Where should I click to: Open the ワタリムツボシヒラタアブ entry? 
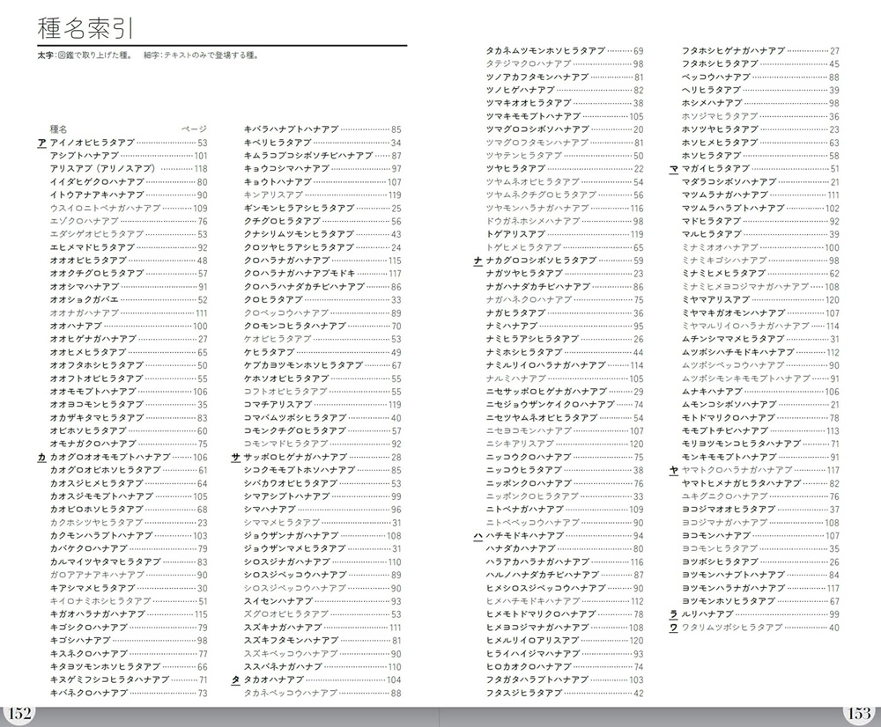coord(733,628)
